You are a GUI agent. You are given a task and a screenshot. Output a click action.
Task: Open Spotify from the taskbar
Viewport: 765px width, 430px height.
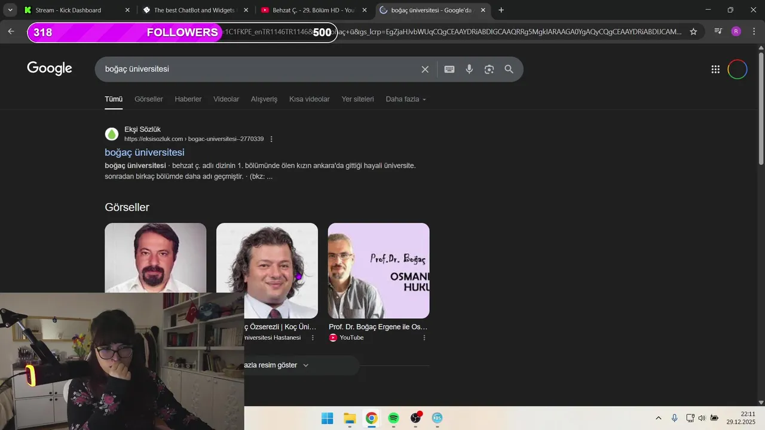click(393, 418)
